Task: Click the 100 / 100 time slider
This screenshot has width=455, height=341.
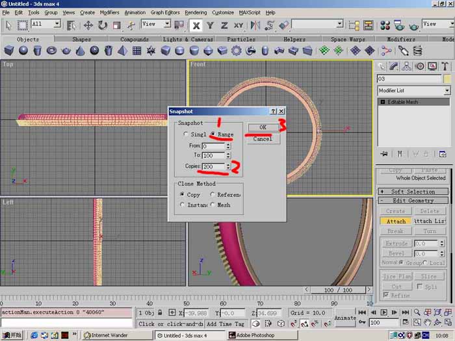Action: coord(338,290)
